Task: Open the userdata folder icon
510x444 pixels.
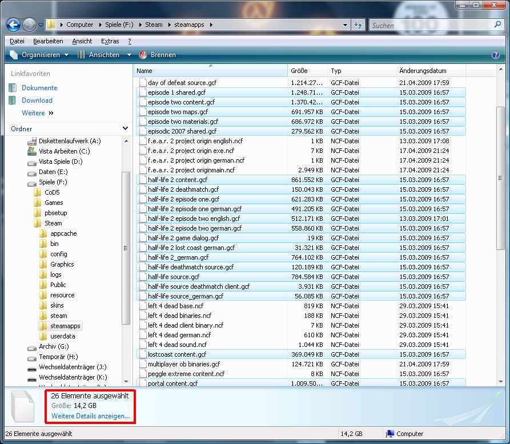Action: click(x=43, y=336)
